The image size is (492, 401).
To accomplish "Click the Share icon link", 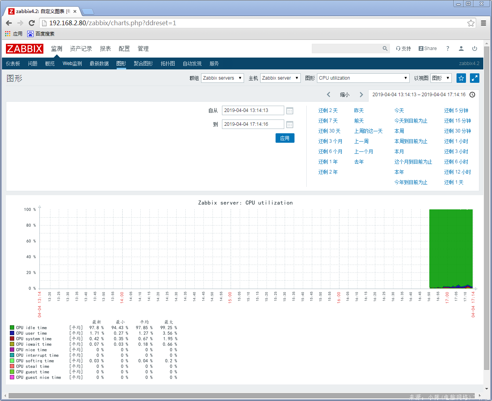I will (x=428, y=48).
